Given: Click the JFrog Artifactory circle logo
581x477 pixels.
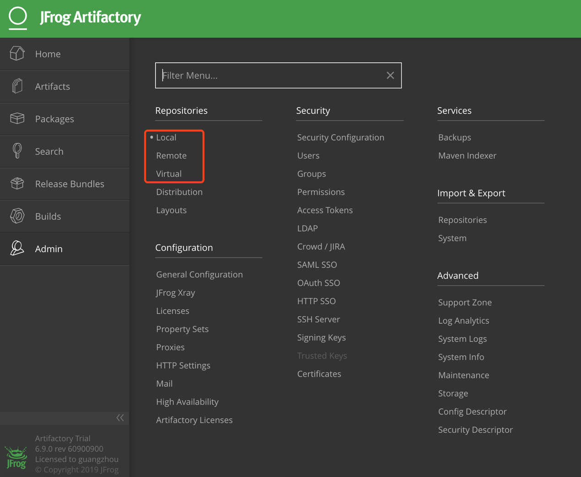Looking at the screenshot, I should pos(18,17).
